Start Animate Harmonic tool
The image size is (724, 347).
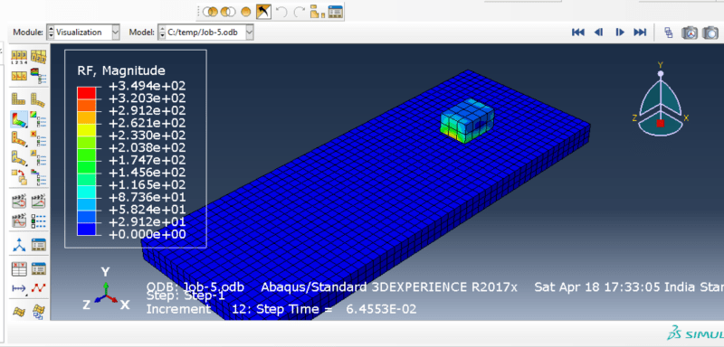click(18, 221)
